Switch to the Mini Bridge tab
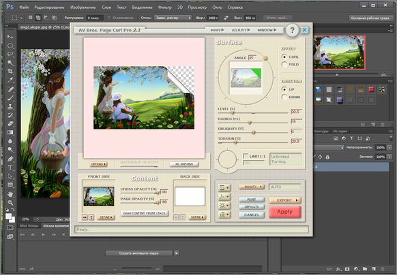The image size is (397, 275). tap(29, 226)
